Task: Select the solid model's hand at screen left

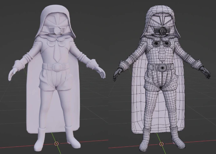Action: click(x=13, y=73)
